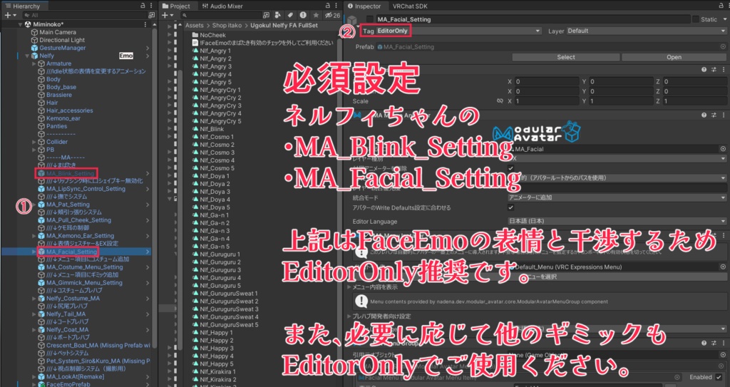Viewport: 730px width, 387px height.
Task: Click the prefab Open button
Action: click(x=674, y=57)
